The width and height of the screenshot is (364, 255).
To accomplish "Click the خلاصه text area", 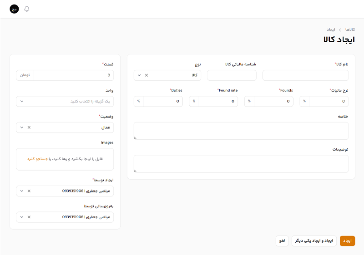I will tap(241, 131).
